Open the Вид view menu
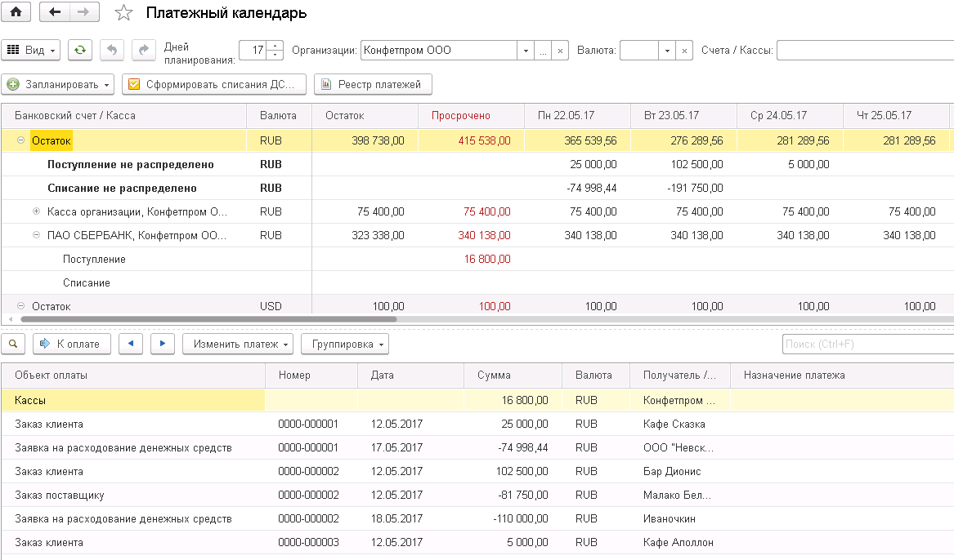The image size is (954, 560). [x=30, y=51]
